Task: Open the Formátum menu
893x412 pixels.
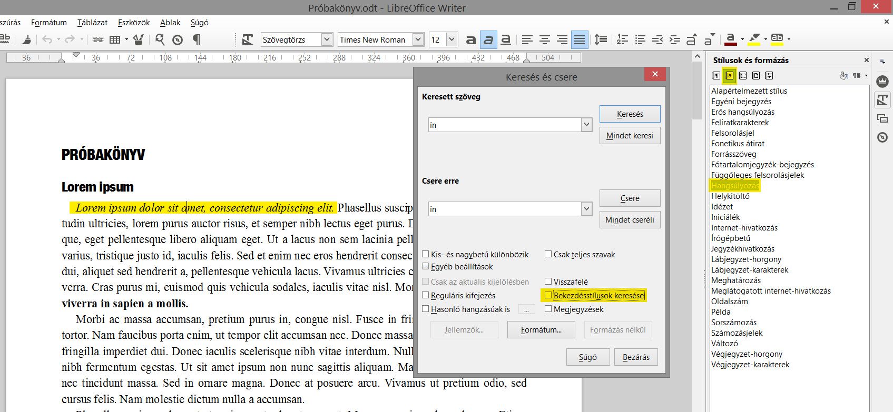Action: pos(49,23)
